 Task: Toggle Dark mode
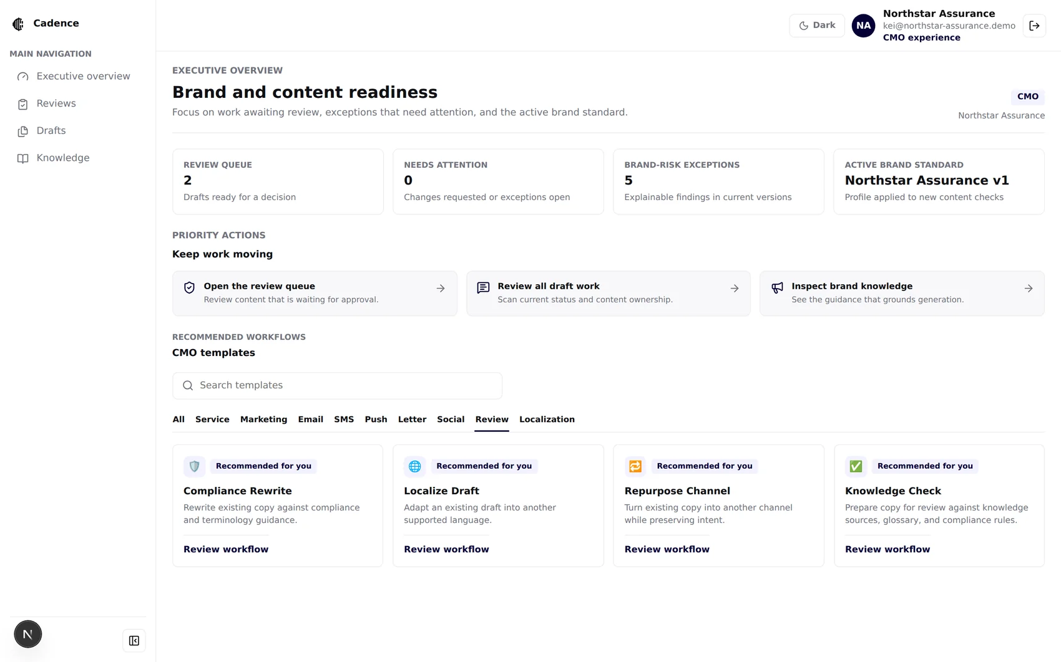click(817, 26)
